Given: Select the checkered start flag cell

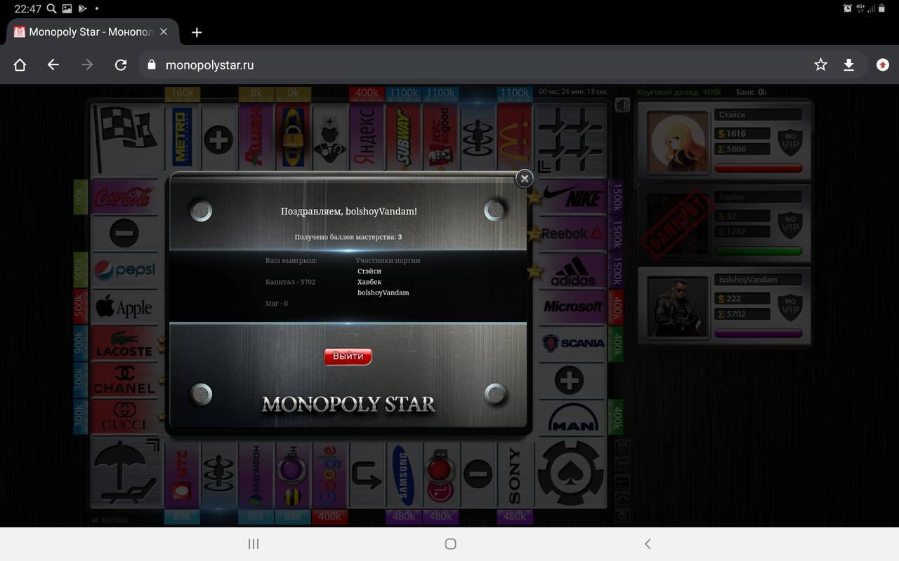Looking at the screenshot, I should (x=126, y=138).
